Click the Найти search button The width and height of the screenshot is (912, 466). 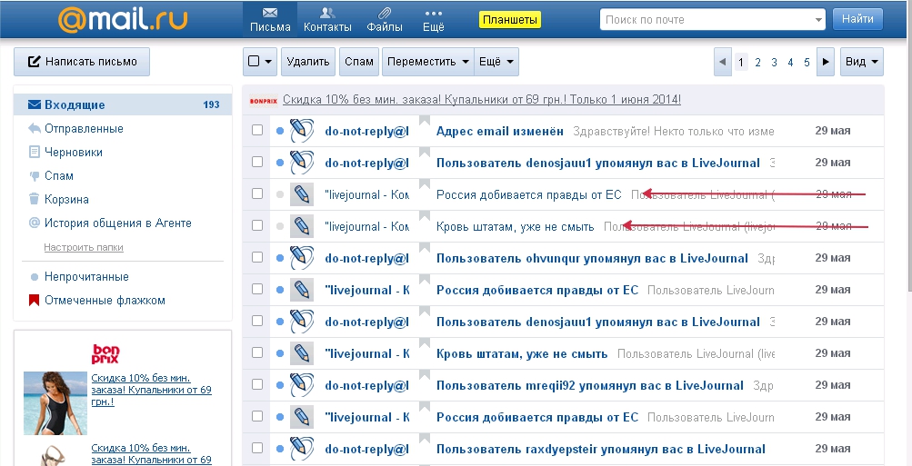click(x=857, y=19)
